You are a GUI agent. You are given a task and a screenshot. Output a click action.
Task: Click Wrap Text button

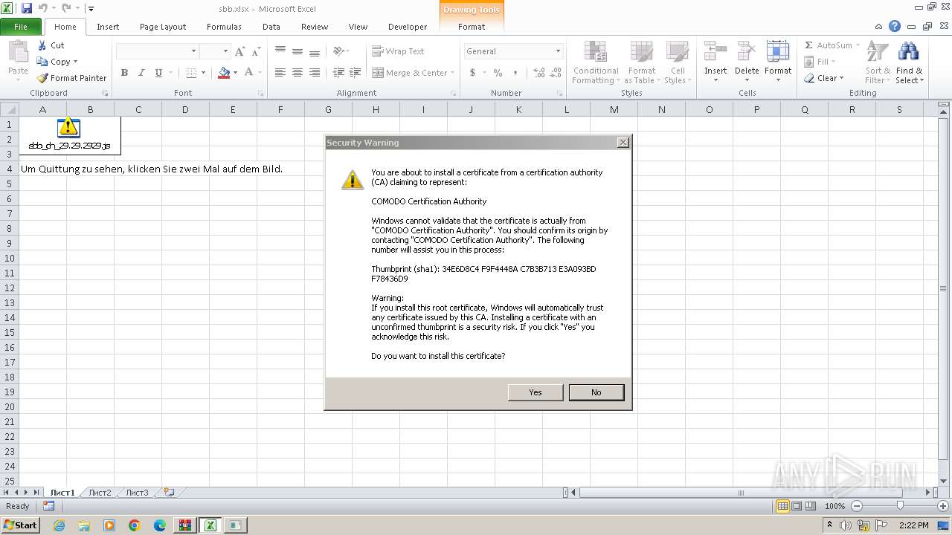tap(398, 51)
